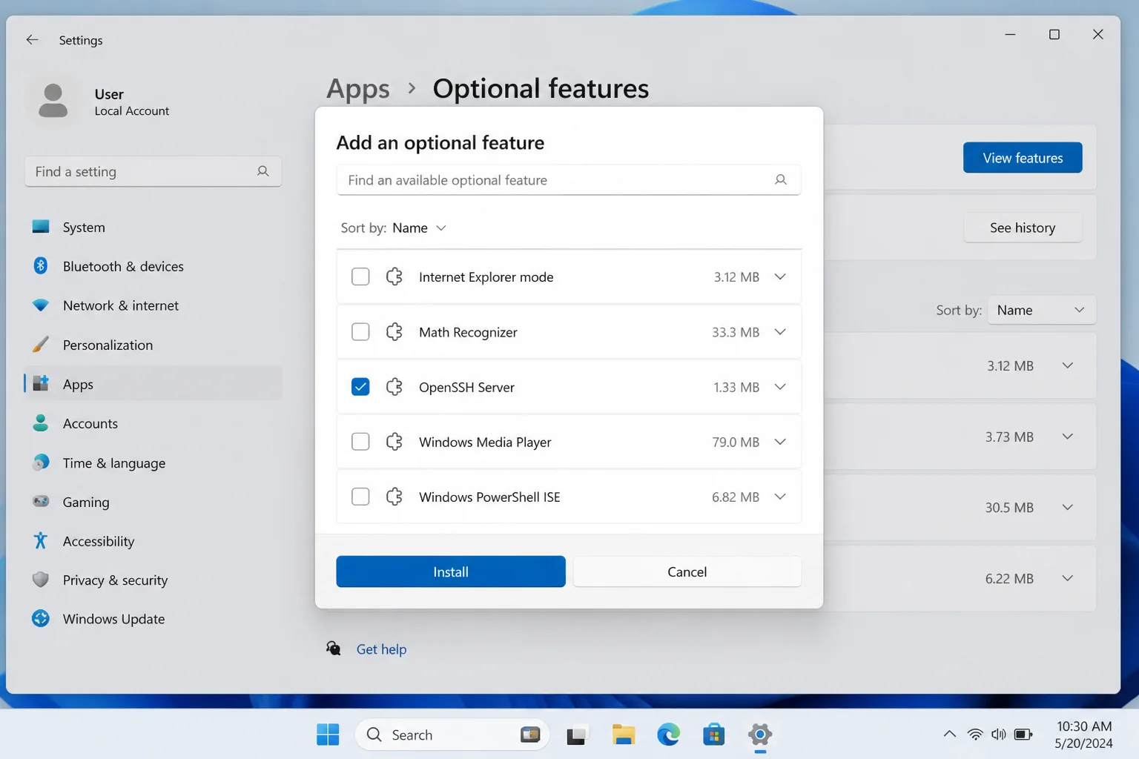This screenshot has height=759, width=1139.
Task: Open Task View from the taskbar
Action: pyautogui.click(x=577, y=735)
